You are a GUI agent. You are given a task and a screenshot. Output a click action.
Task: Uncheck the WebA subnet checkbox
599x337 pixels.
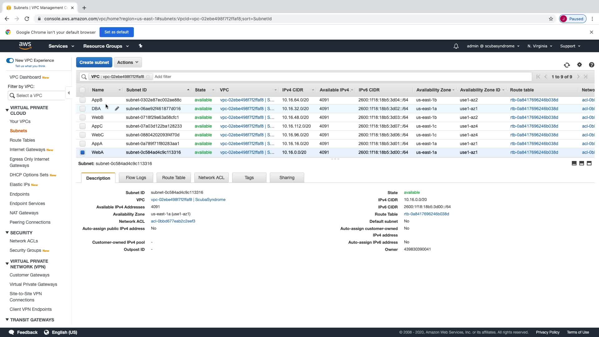coord(82,152)
